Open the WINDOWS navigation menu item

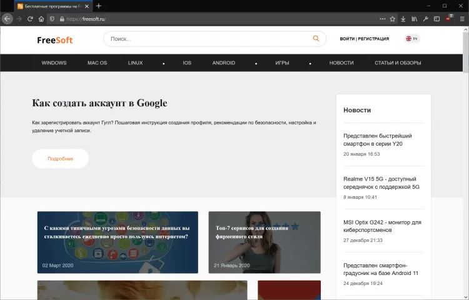click(54, 63)
